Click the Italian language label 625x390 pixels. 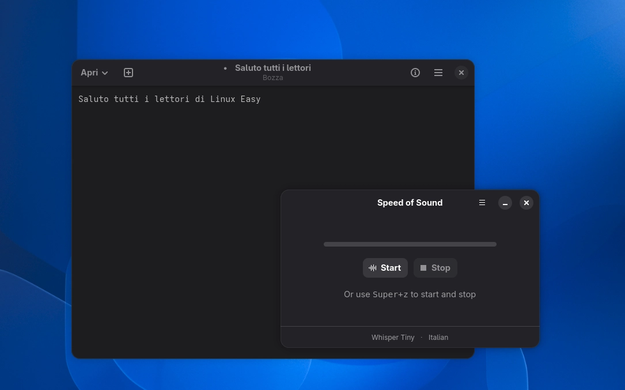[x=438, y=338]
